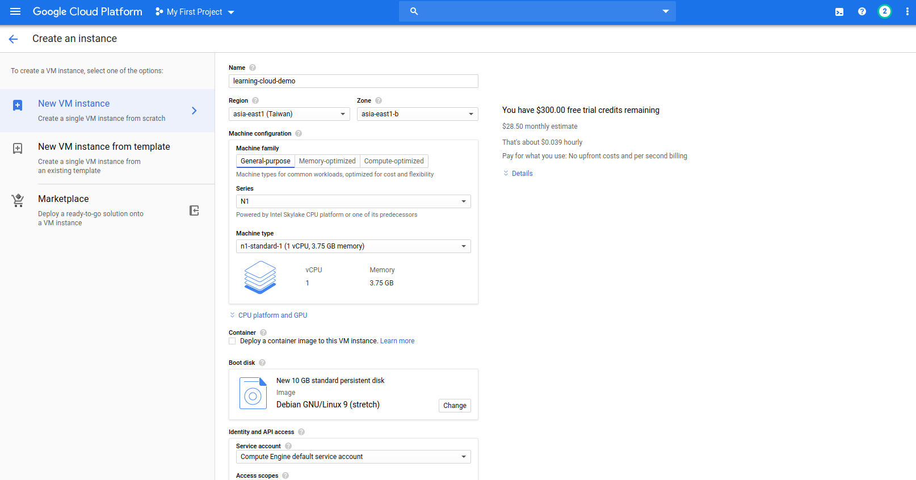Select the General-purpose machine family tab

[266, 161]
